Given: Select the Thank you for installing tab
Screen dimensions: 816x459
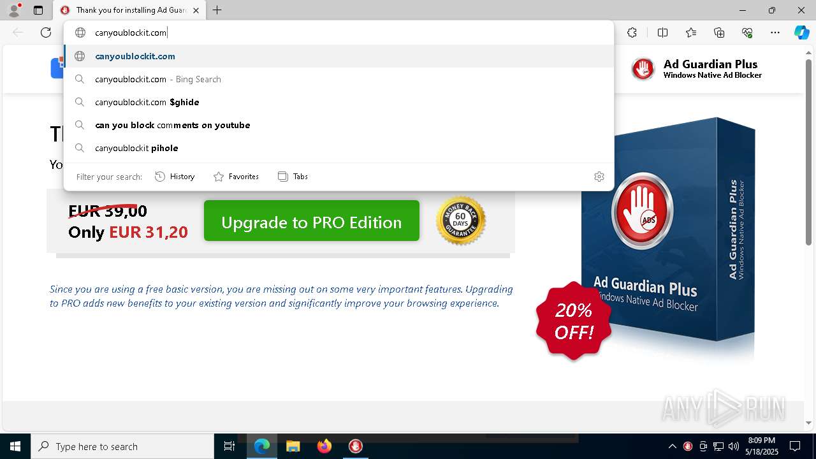Looking at the screenshot, I should pyautogui.click(x=129, y=10).
